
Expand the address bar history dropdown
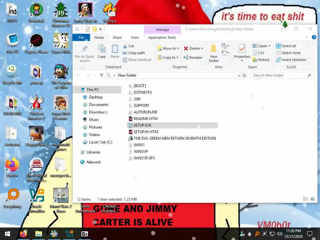(239, 76)
